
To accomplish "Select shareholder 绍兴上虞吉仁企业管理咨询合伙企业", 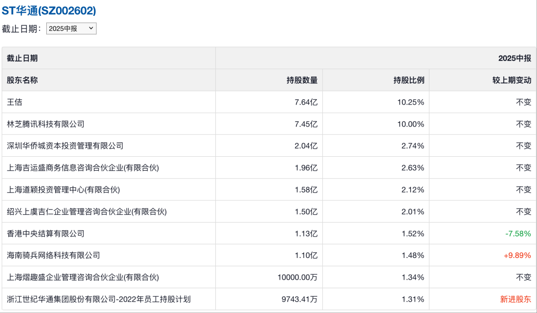I will (87, 212).
